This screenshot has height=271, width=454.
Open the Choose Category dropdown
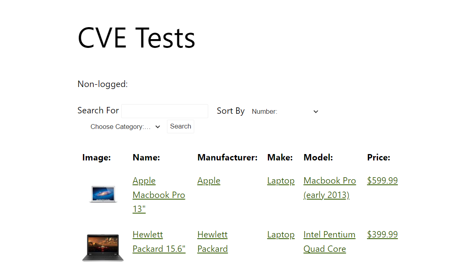click(x=125, y=127)
